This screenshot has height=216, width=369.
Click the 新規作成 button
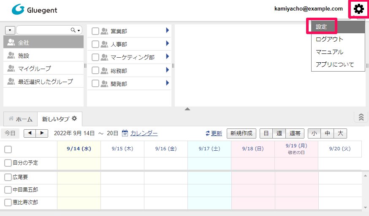241,133
